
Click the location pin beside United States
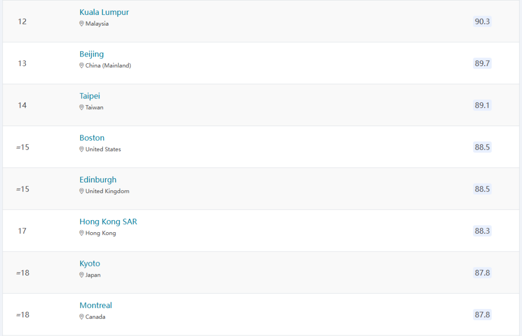tap(82, 149)
